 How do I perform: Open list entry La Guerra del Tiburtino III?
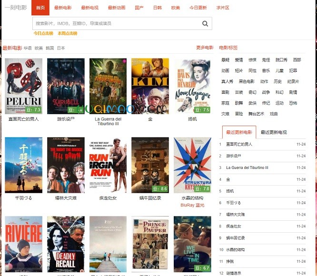coord(247,168)
